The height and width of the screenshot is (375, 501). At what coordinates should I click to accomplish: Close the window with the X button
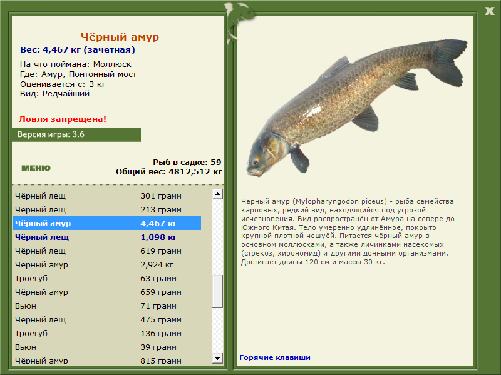(x=489, y=11)
